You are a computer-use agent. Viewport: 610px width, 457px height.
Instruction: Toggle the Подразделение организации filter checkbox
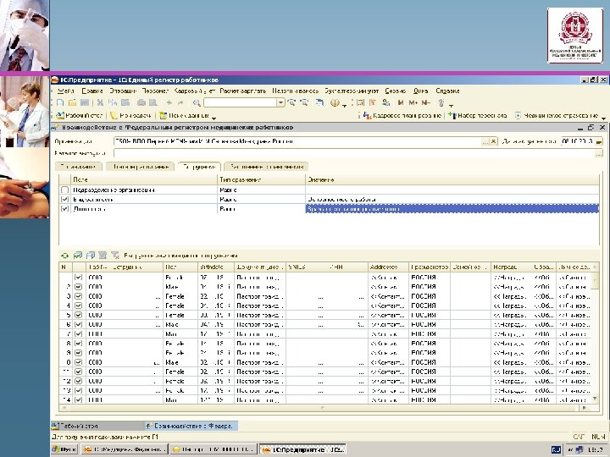point(66,190)
